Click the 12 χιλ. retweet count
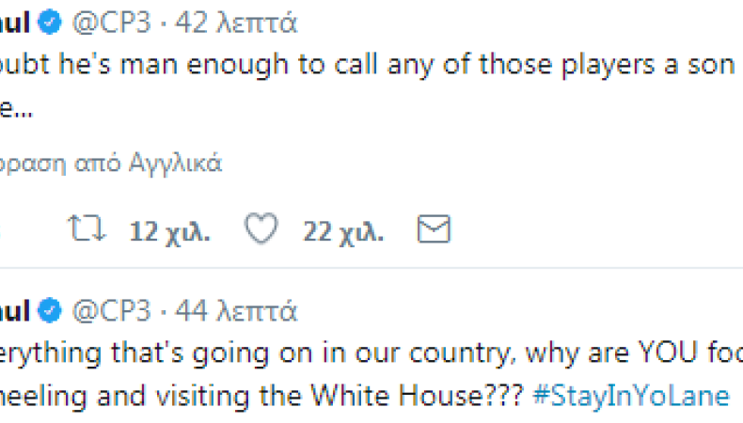Screen dimensions: 743x423 coord(169,231)
